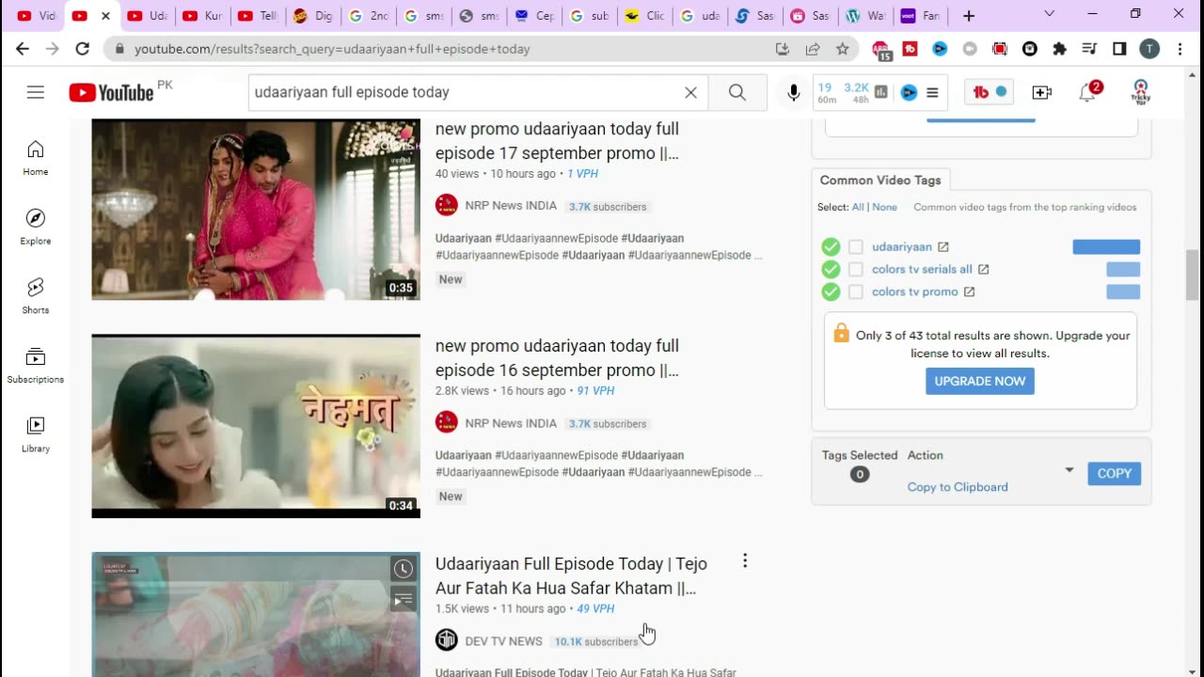Click green check beside colors tv promo
Viewport: 1204px width, 677px height.
(x=831, y=292)
